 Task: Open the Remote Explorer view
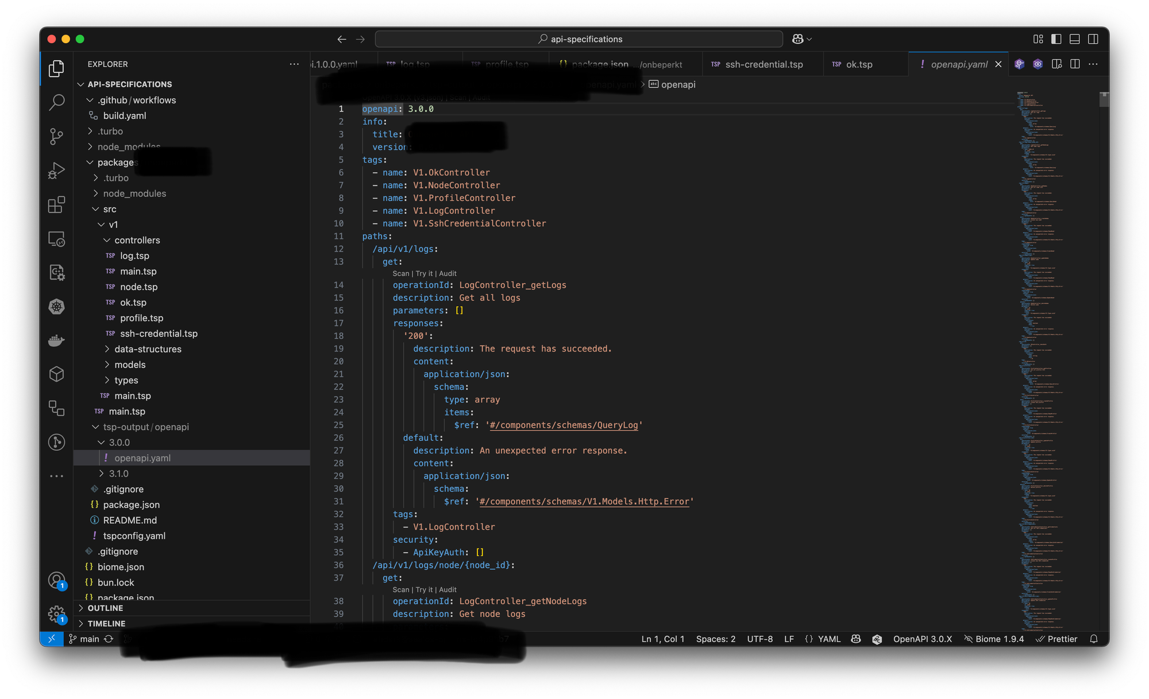coord(56,238)
